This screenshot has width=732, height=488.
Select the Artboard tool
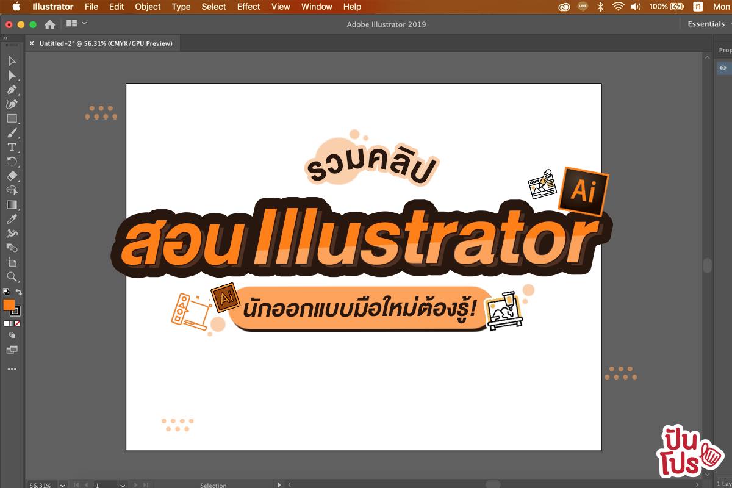[x=12, y=262]
